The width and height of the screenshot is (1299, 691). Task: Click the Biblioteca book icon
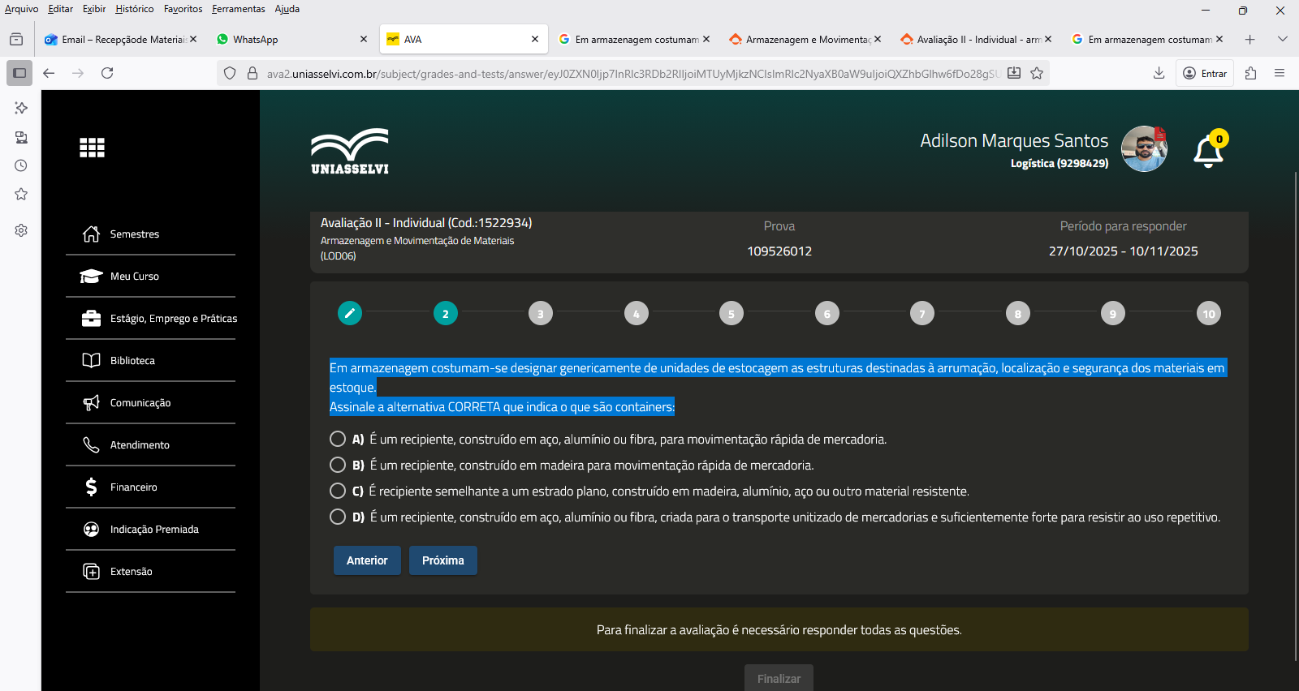[92, 361]
